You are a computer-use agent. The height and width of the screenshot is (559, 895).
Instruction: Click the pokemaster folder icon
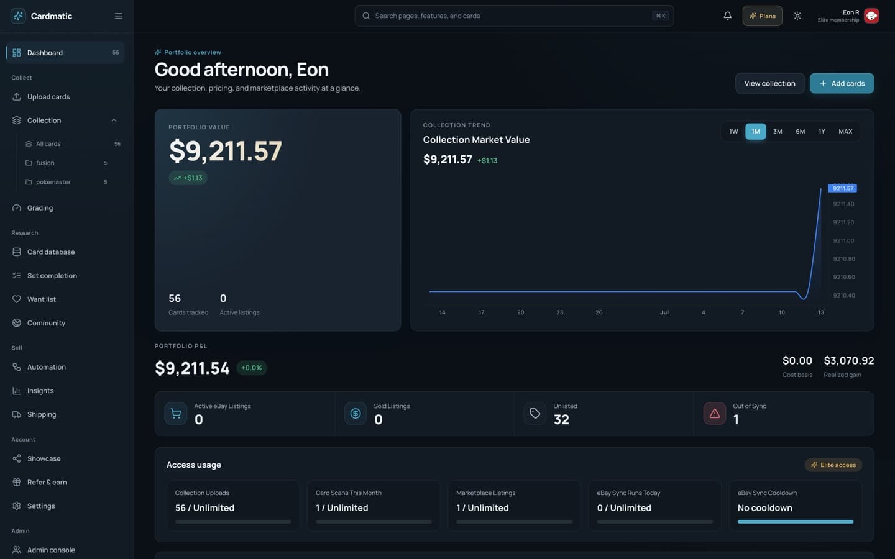[x=29, y=183]
